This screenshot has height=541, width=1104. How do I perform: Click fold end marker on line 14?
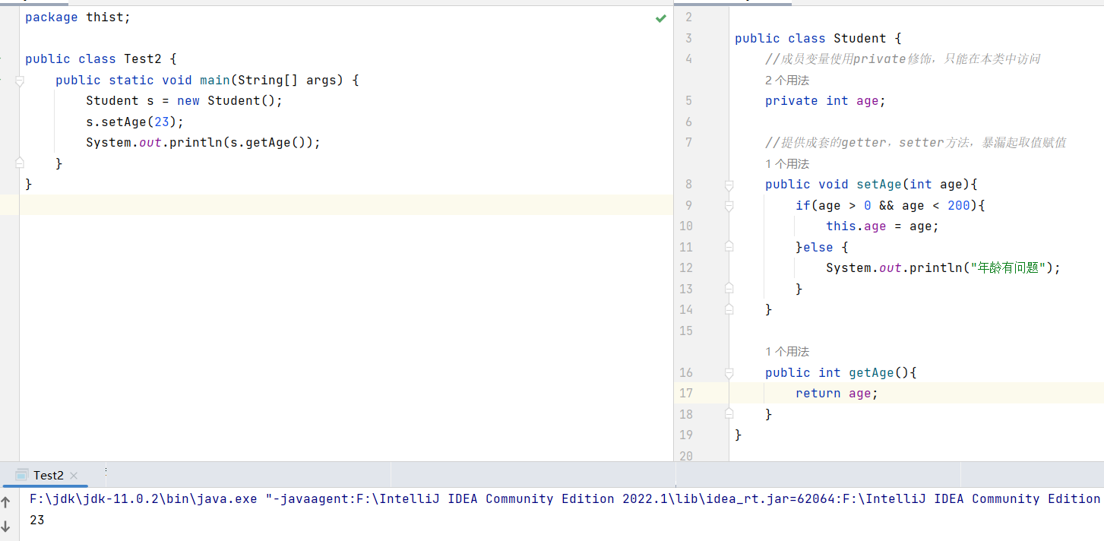729,309
